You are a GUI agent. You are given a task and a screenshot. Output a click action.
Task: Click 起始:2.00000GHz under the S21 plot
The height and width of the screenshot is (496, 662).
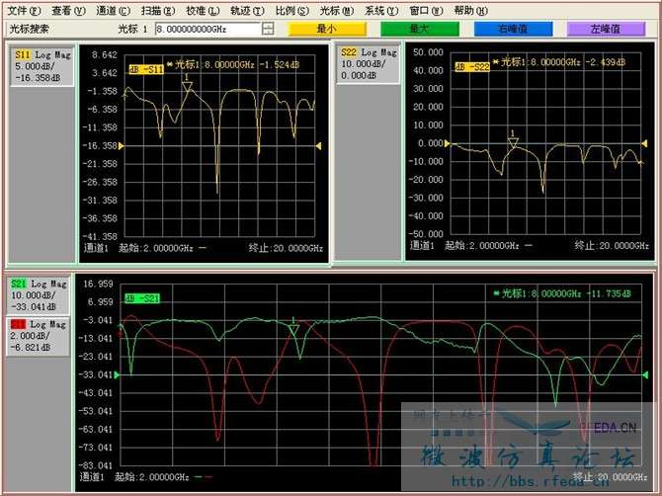pos(151,476)
